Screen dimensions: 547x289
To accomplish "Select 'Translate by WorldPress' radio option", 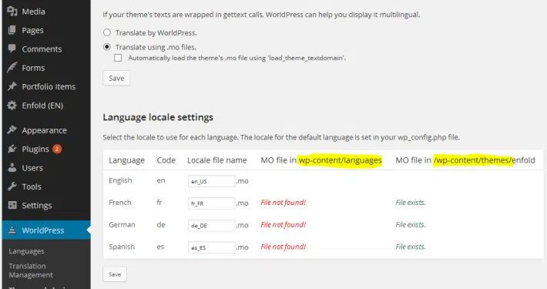I will click(x=107, y=32).
